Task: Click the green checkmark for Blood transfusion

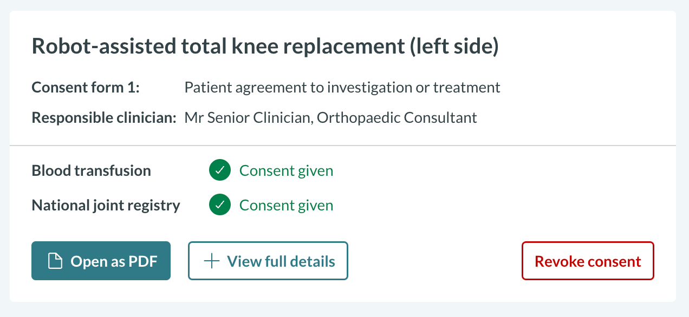Action: pyautogui.click(x=219, y=170)
